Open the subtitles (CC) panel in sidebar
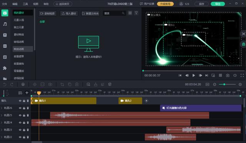The width and height of the screenshot is (246, 143). tap(5, 46)
